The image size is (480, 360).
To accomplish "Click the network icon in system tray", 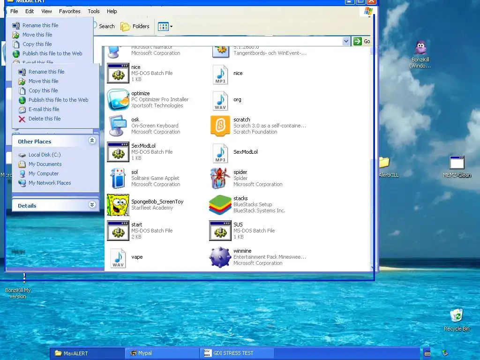I will tap(445, 353).
